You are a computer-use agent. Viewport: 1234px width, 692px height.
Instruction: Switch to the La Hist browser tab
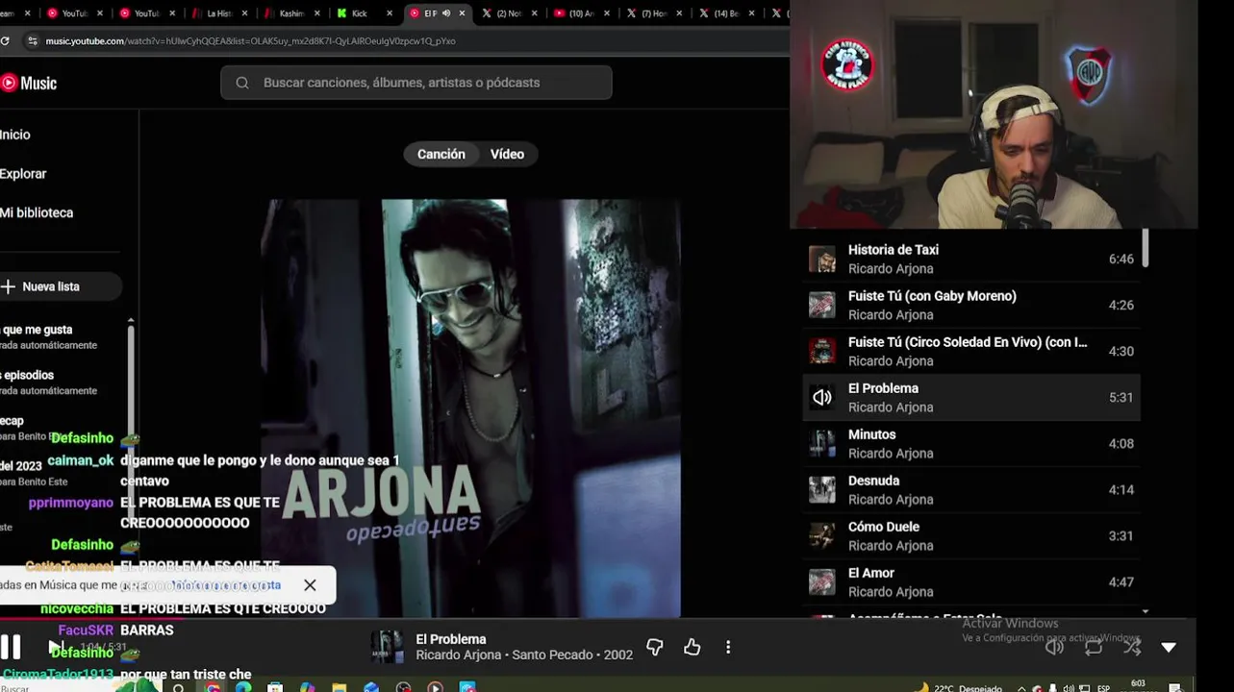[x=220, y=13]
